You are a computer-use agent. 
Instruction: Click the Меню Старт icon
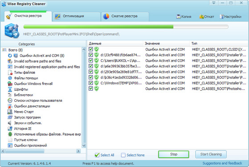pyautogui.click(x=10, y=112)
